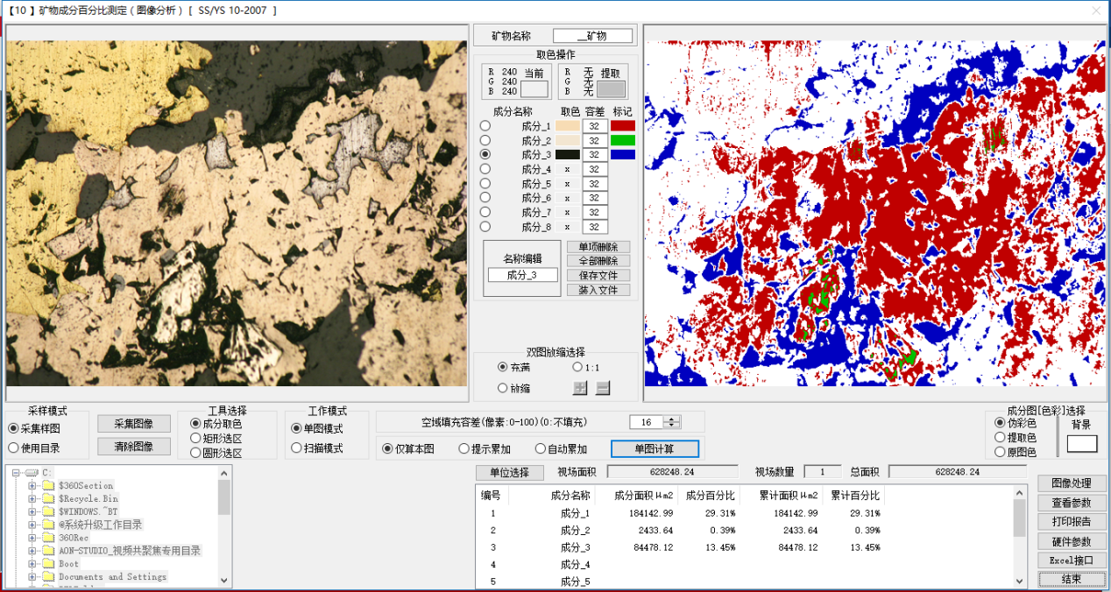Enable 扫描模式 scan work mode
Viewport: 1111px width, 592px height.
297,448
